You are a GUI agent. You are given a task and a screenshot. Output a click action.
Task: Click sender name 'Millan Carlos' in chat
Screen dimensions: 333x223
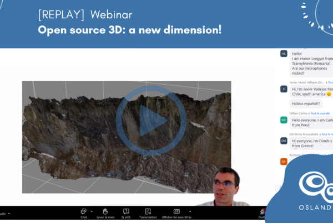pyautogui.click(x=298, y=113)
